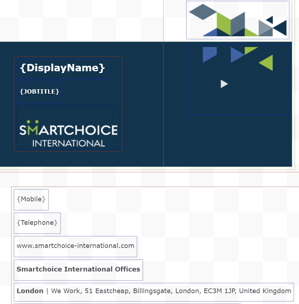Select the {DisplayName} placeholder field
Viewport: 299px width, 304px height.
(x=62, y=69)
